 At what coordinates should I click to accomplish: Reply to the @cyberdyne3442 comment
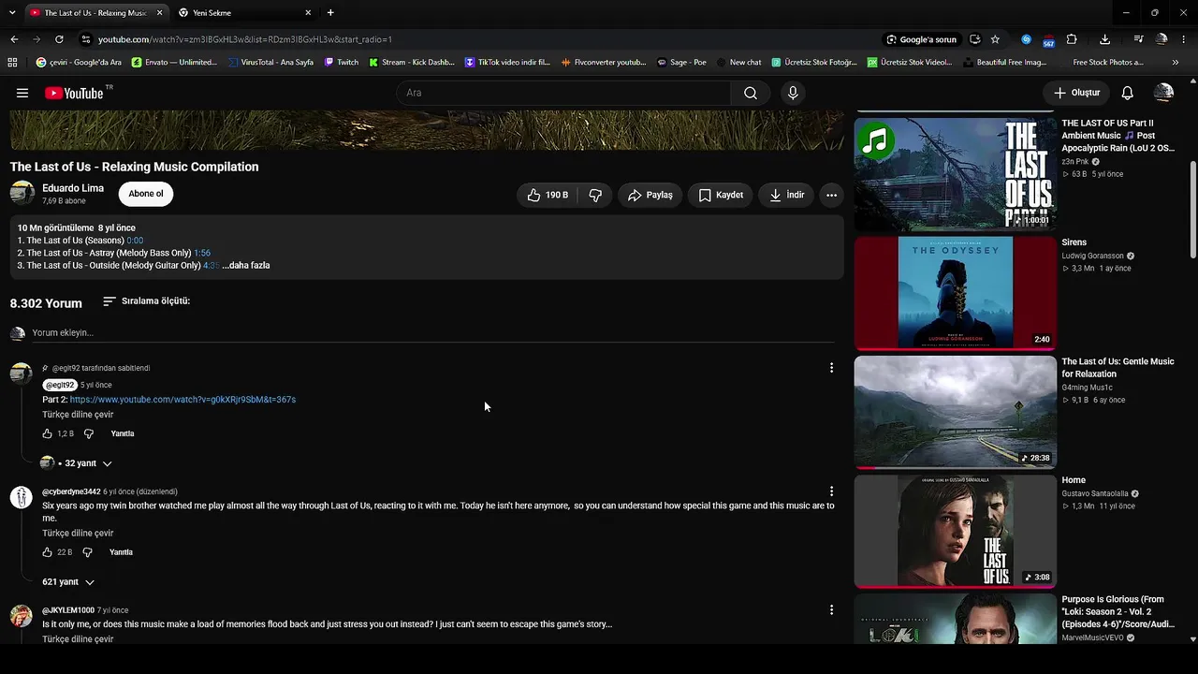tap(121, 552)
